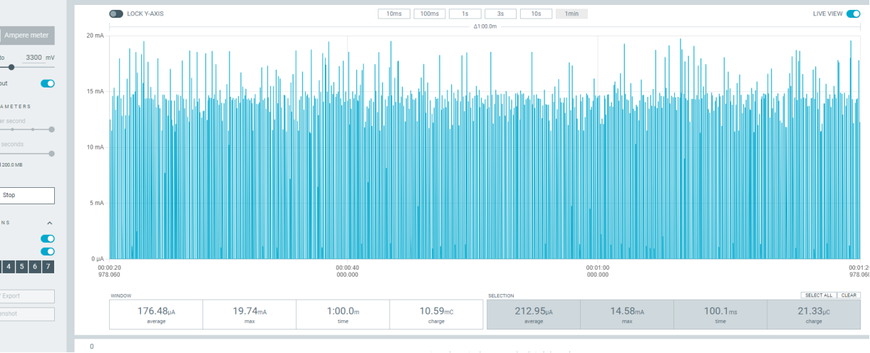Click the 3300 mV voltage input field
This screenshot has height=353, width=870.
coord(33,57)
